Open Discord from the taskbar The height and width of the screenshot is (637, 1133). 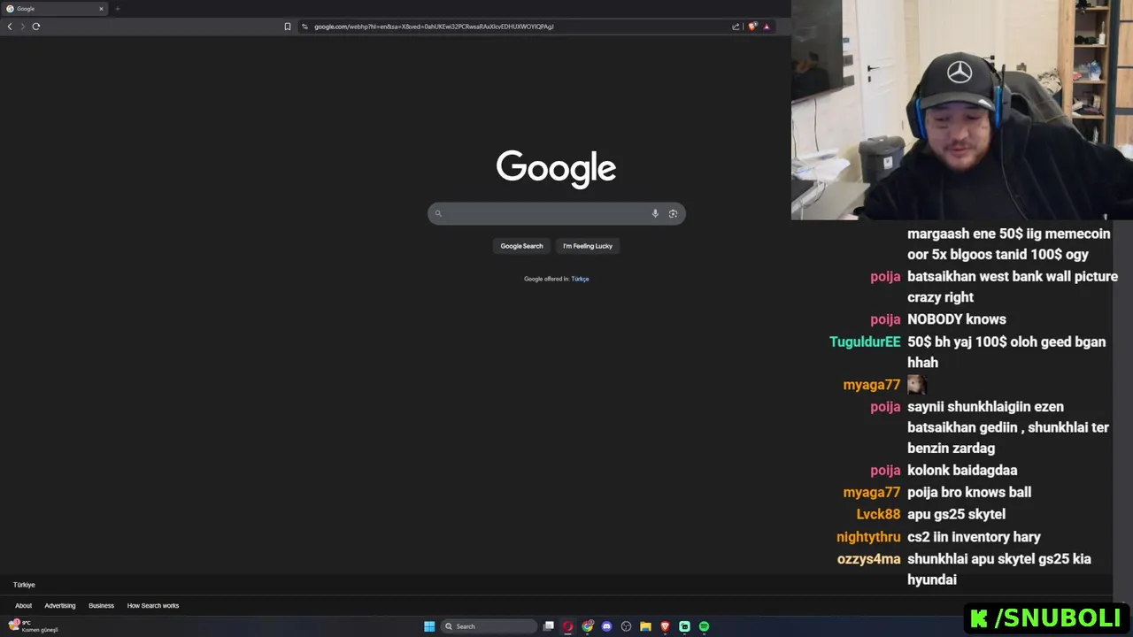[607, 626]
